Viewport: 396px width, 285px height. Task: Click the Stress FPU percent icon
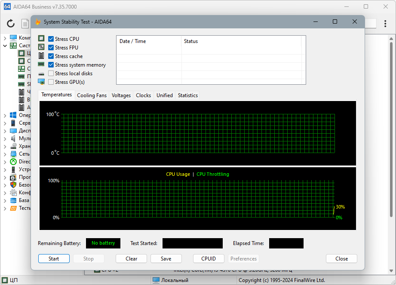(41, 47)
